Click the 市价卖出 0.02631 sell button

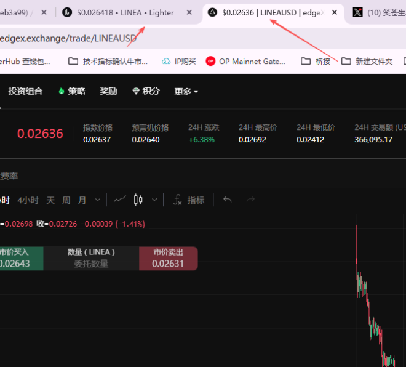click(169, 259)
